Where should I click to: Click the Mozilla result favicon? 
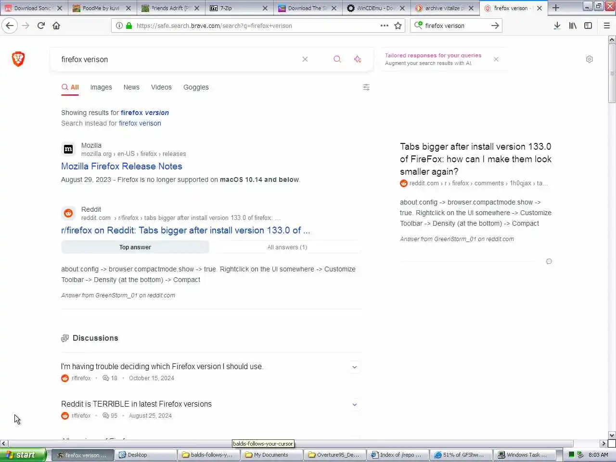point(68,149)
